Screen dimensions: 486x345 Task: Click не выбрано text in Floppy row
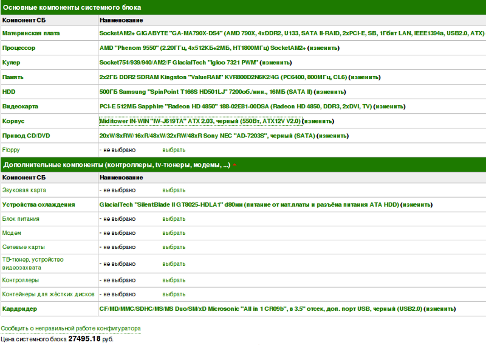click(x=119, y=150)
